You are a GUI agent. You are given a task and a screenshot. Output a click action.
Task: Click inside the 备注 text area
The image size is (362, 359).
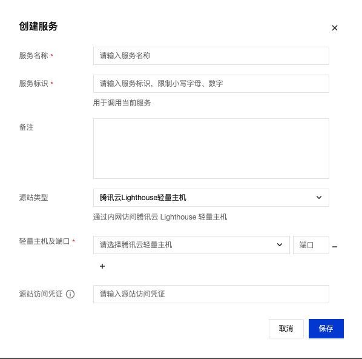pos(211,149)
